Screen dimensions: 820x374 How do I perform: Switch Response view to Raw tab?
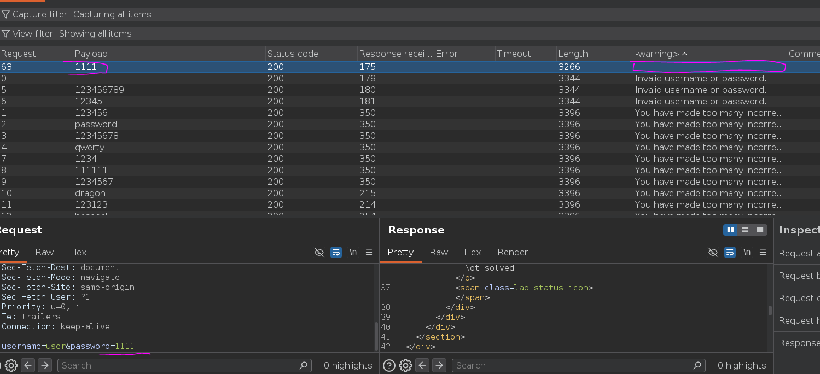(x=439, y=252)
